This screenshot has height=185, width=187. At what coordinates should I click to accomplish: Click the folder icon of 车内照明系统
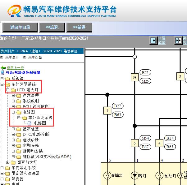pos(7,168)
